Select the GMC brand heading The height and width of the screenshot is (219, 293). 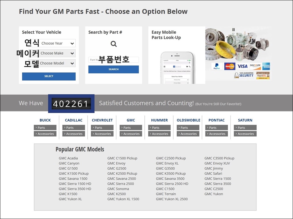[x=131, y=120]
